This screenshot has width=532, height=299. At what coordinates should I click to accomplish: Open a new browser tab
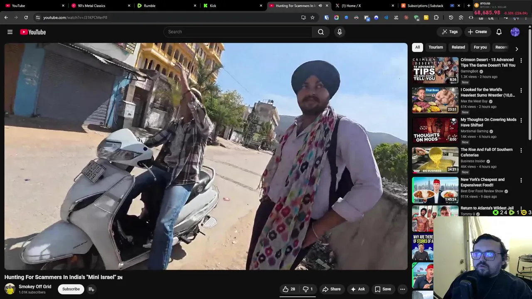pyautogui.click(x=468, y=6)
